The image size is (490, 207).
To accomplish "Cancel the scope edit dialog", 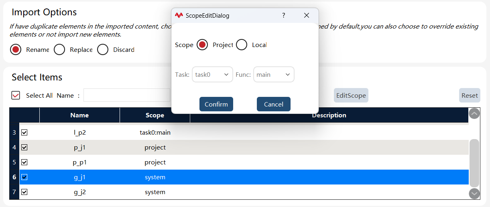I will (274, 104).
